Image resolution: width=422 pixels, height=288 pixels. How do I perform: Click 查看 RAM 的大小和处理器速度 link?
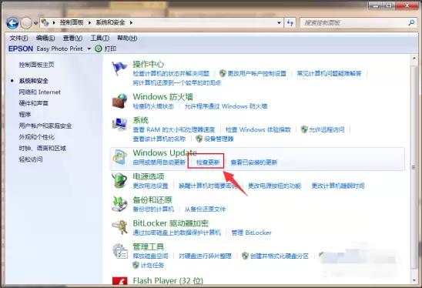[174, 129]
